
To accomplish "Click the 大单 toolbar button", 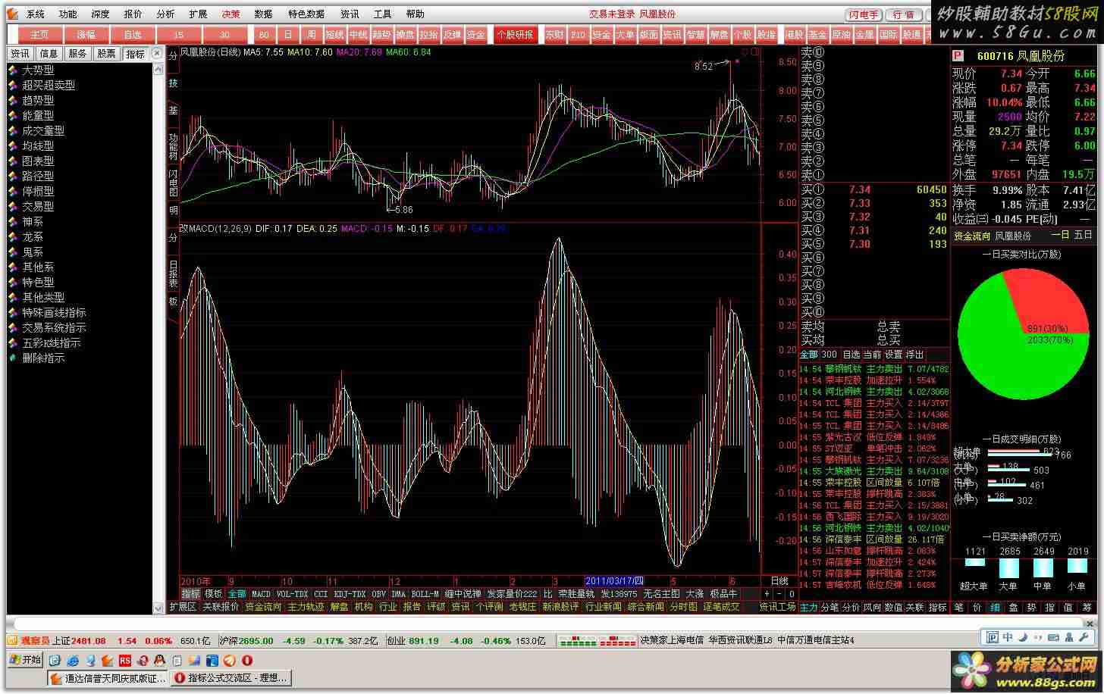I will pos(625,34).
